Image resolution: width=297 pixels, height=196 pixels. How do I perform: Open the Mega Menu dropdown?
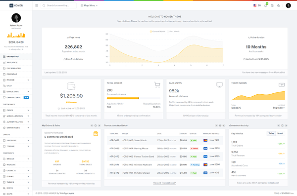[x=89, y=5]
